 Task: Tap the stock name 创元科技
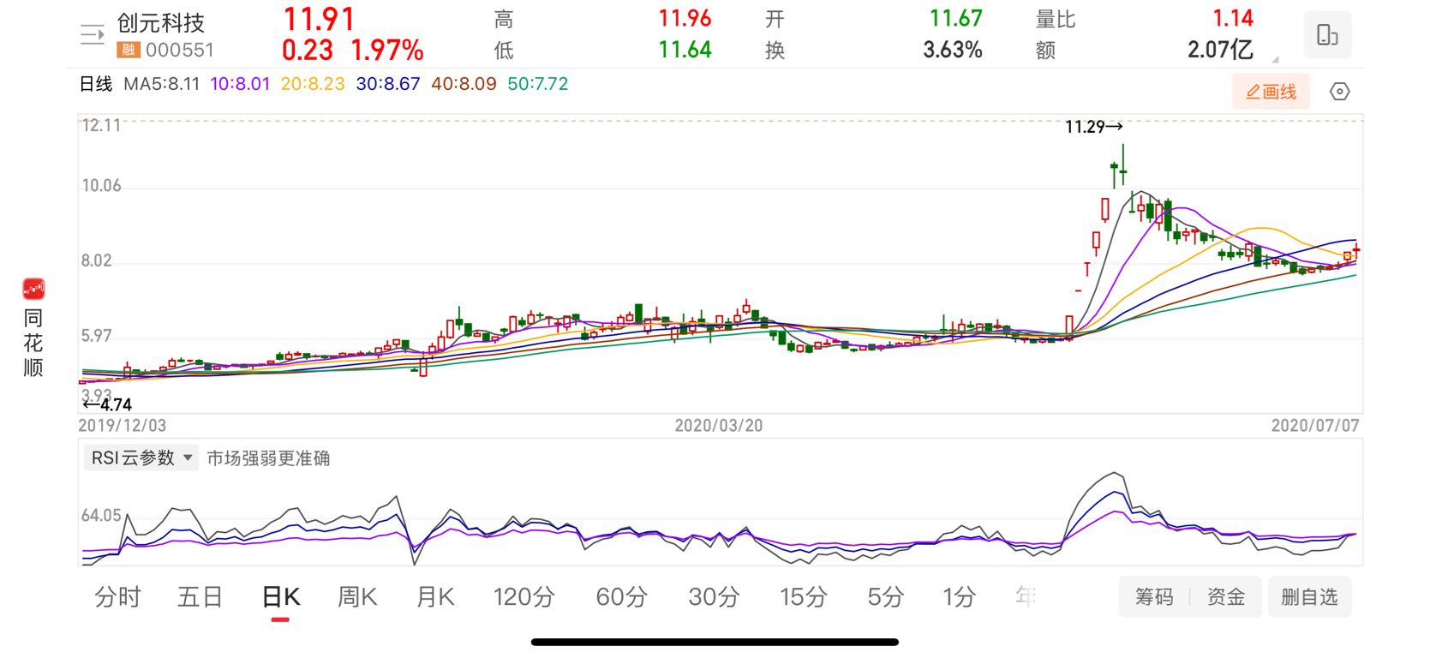pyautogui.click(x=160, y=23)
